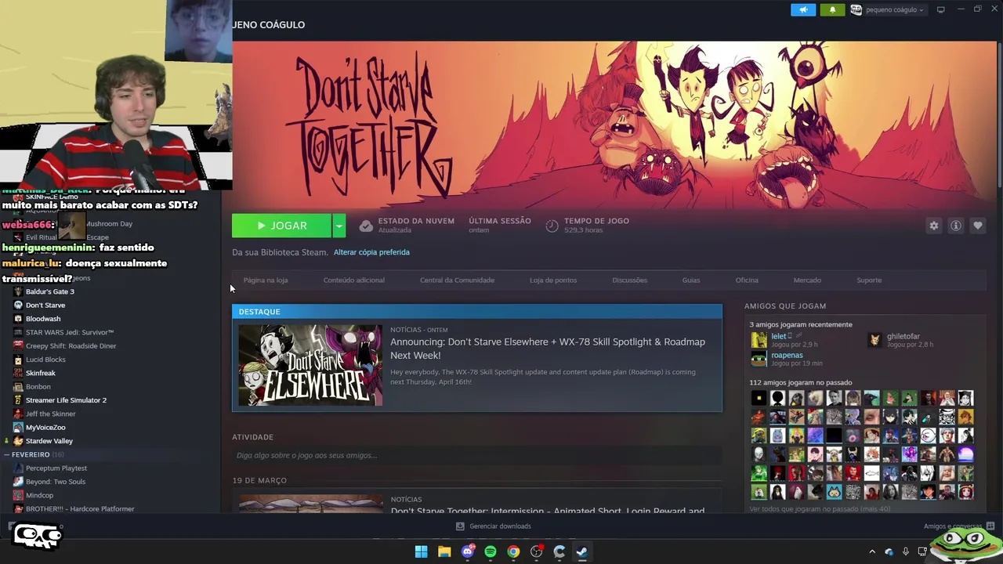Open the Conteúdo adicional tab
The height and width of the screenshot is (564, 1003).
pos(353,280)
